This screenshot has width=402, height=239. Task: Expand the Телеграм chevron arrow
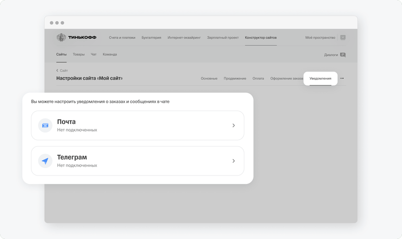(234, 161)
